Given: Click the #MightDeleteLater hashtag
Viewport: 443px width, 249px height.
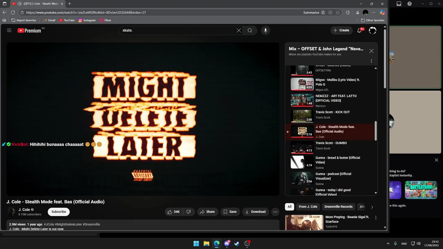Looking at the screenshot, I should pos(68,224).
